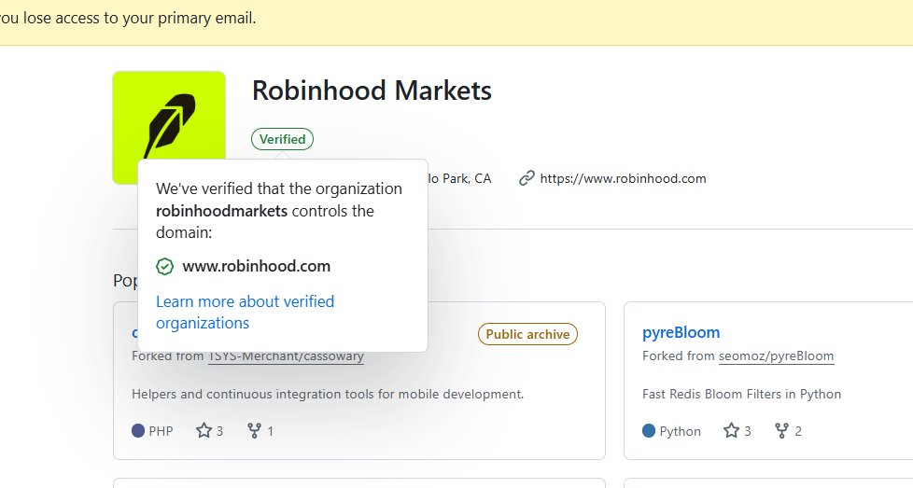The image size is (913, 488).
Task: Click the Robinhood feather avatar logo
Action: [x=169, y=128]
